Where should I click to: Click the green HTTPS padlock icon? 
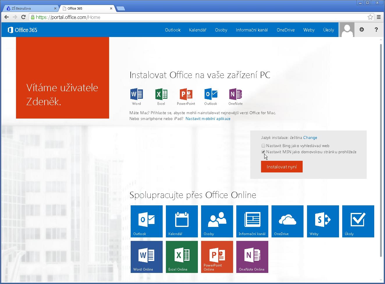[33, 17]
